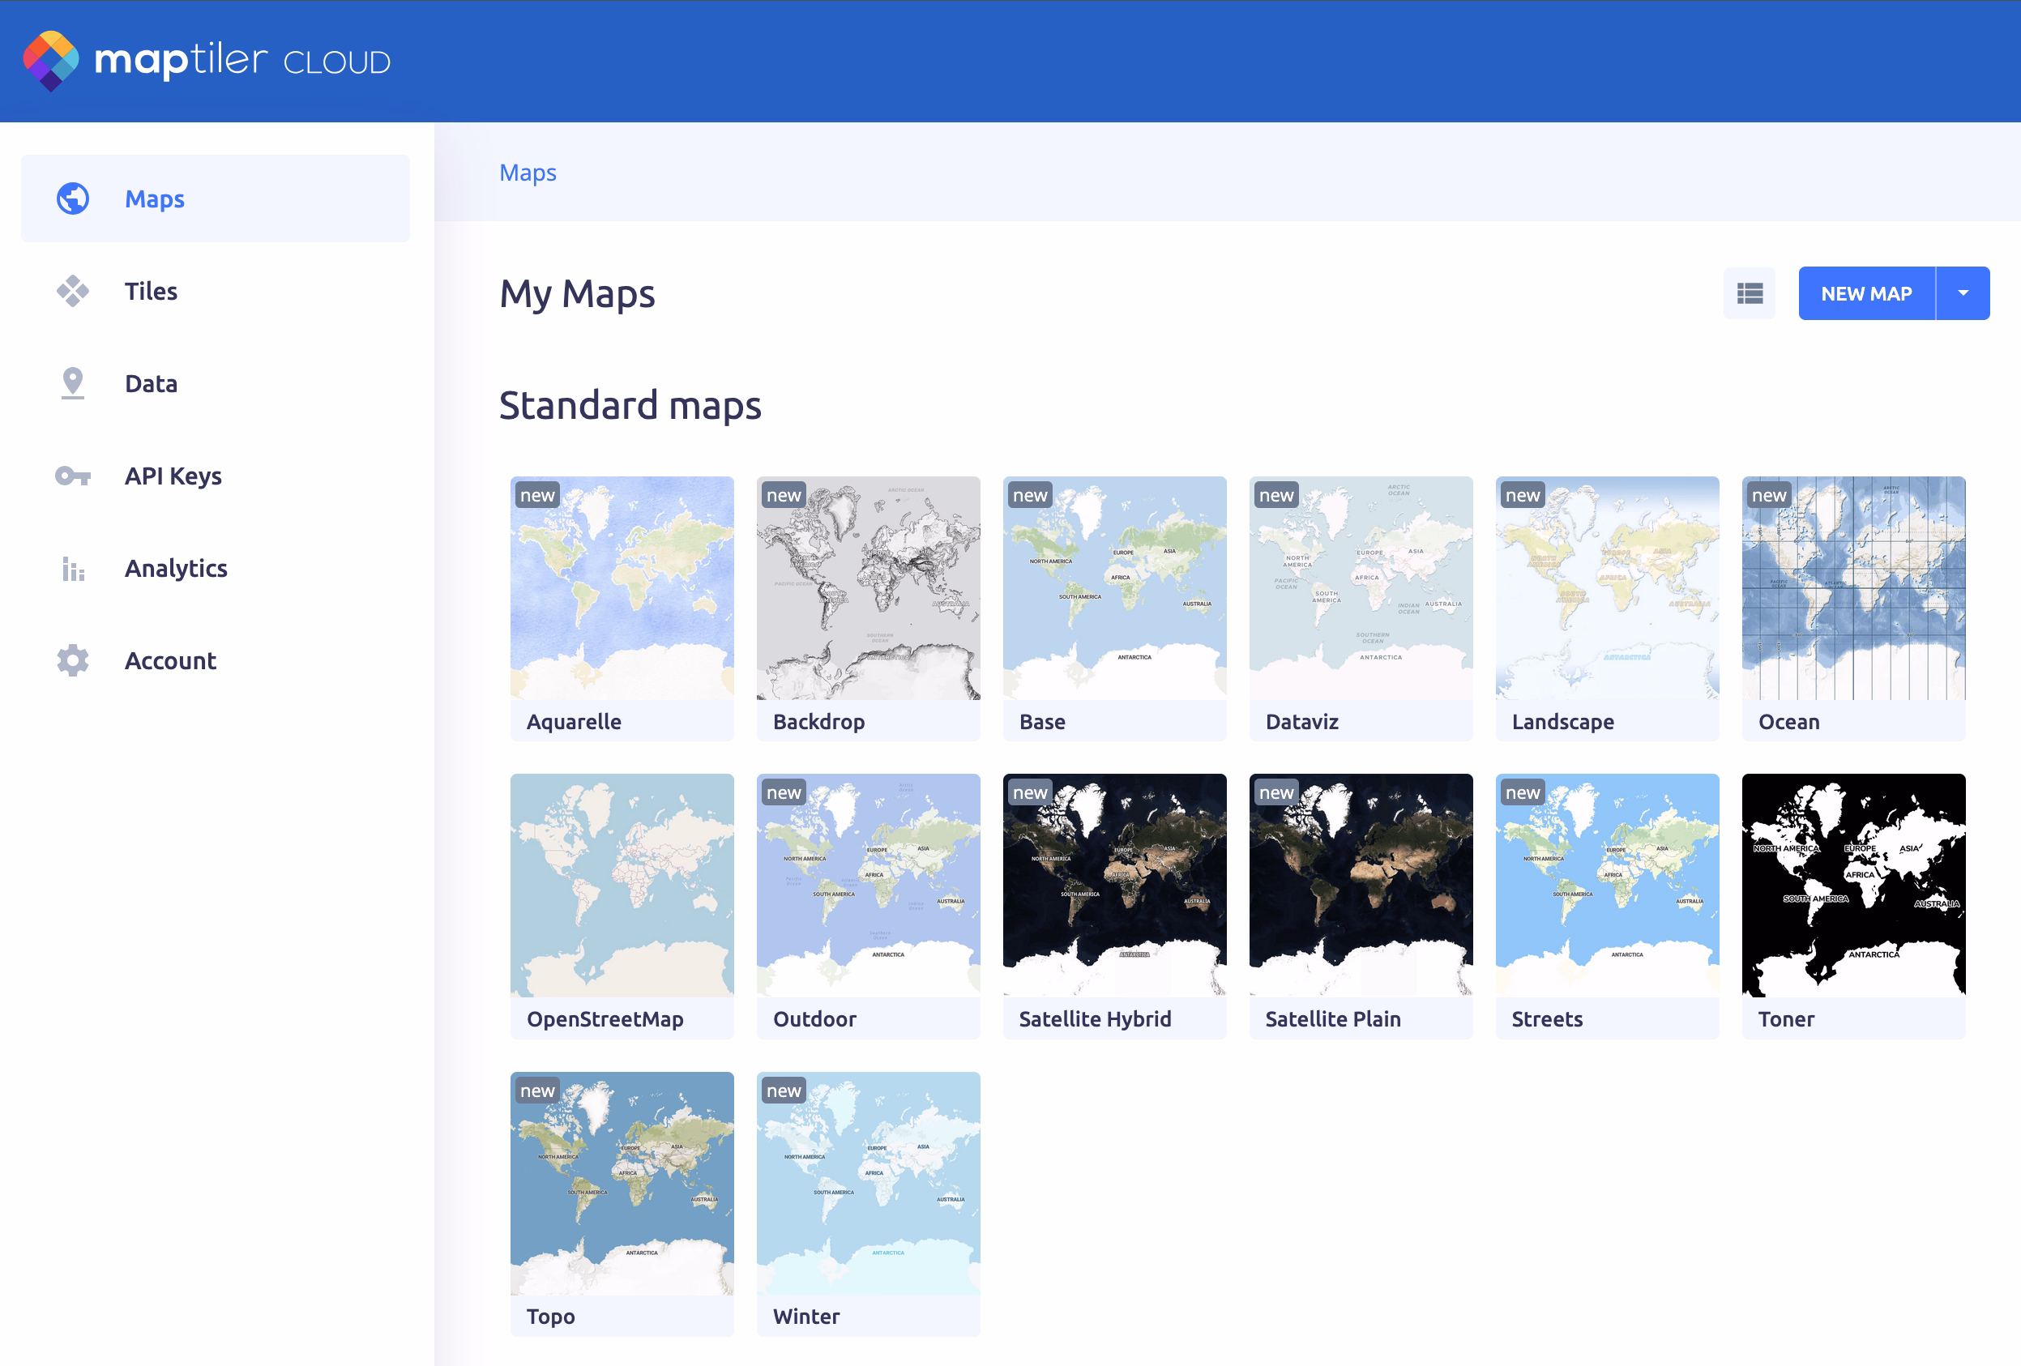Screen dimensions: 2021x1366
Task: Select the Dataviz map style
Action: point(1360,589)
